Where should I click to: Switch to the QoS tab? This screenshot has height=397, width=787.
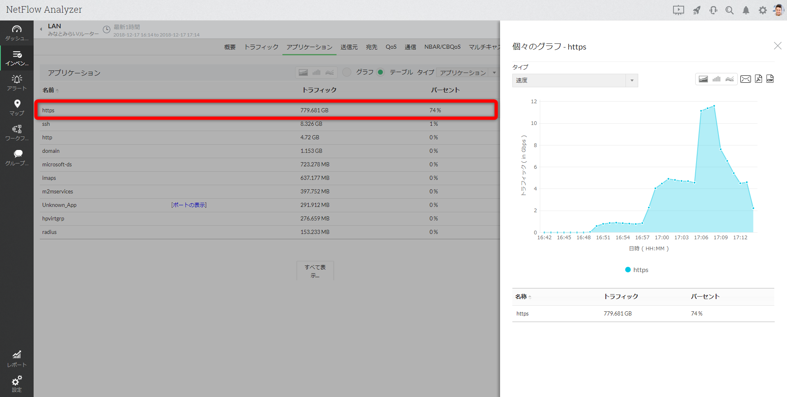pyautogui.click(x=391, y=47)
